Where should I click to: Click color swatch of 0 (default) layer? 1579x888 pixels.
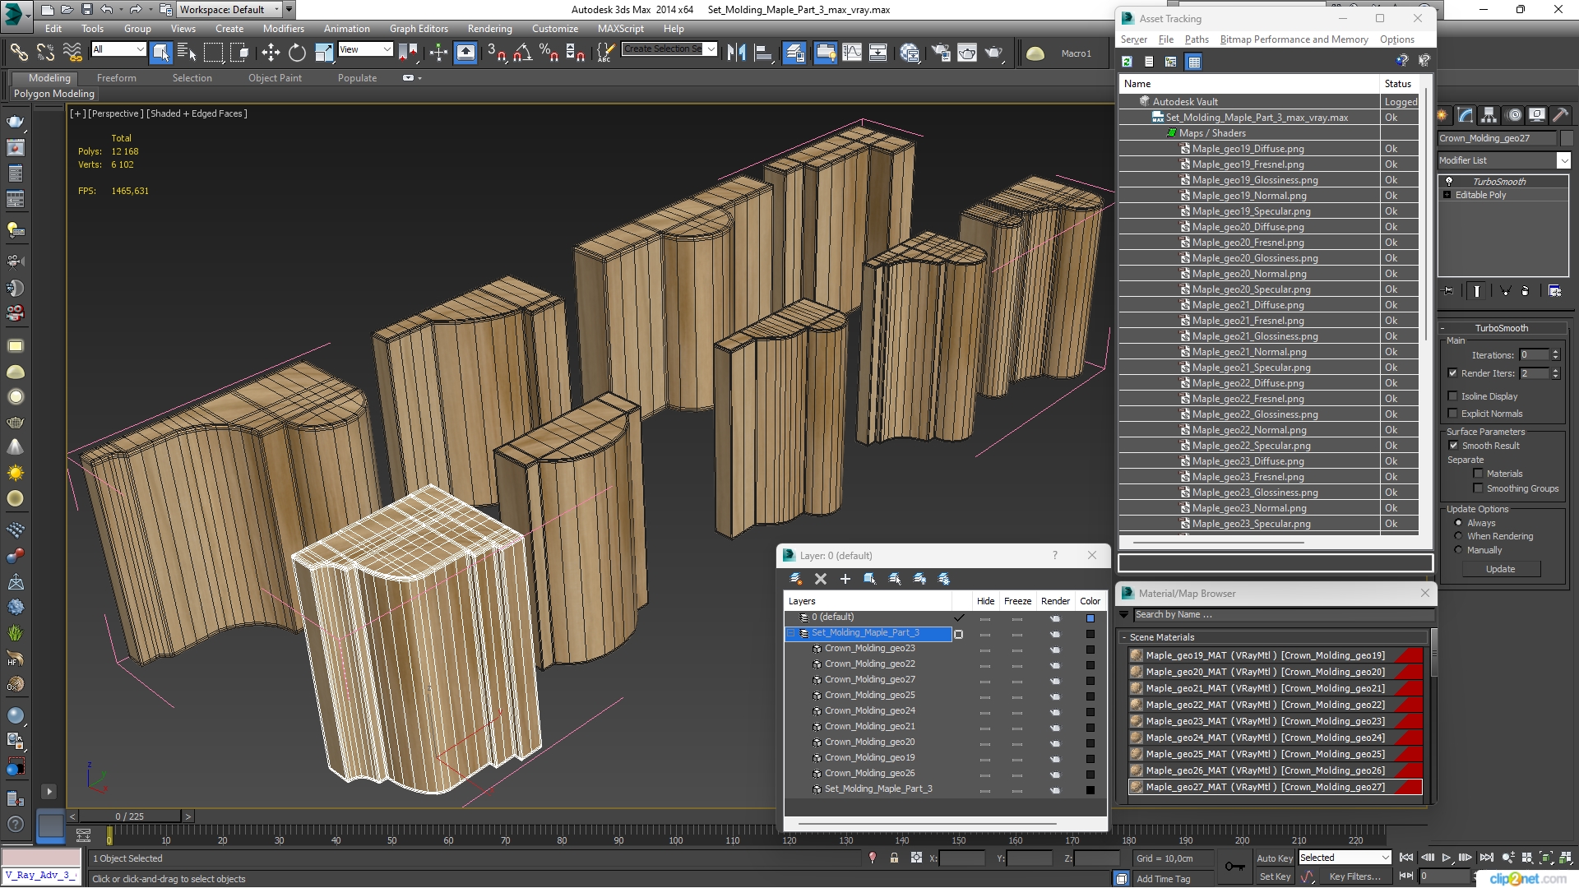[1090, 618]
